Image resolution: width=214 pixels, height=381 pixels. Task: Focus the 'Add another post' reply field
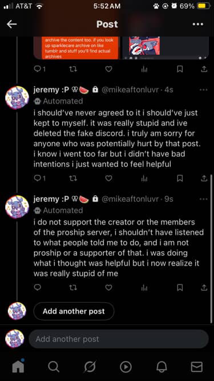(x=119, y=339)
